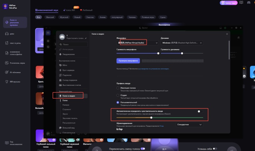The height and width of the screenshot is (151, 255).
Task: Switch to Favorites tab in HitPaw
Action: click(x=86, y=10)
